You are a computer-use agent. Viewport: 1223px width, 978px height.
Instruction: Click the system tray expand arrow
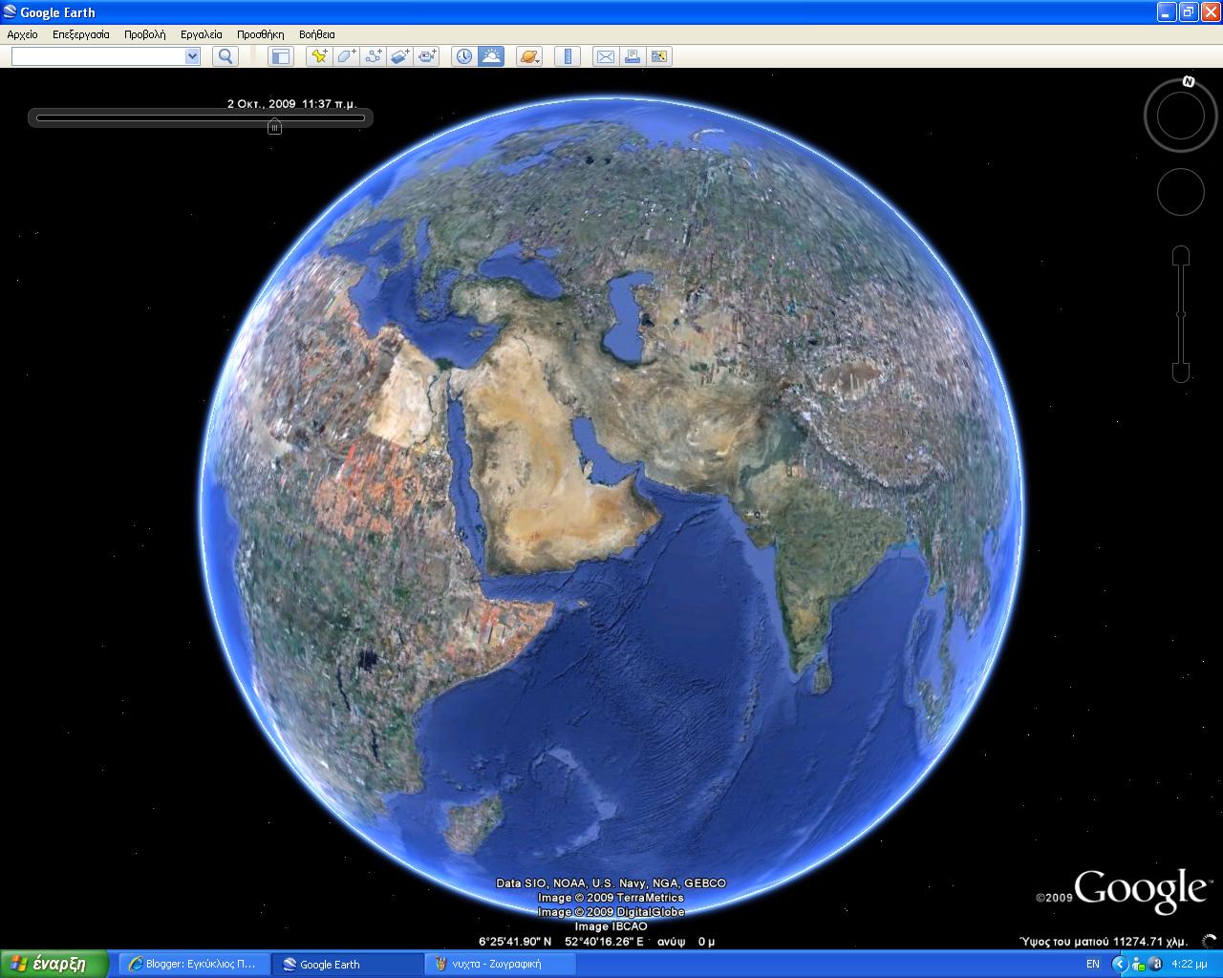[x=1119, y=964]
